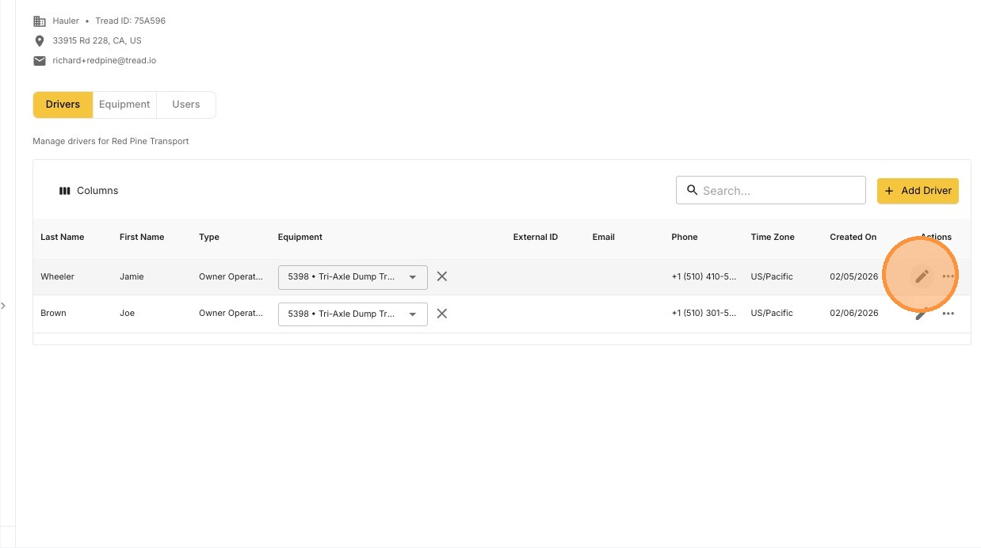Viewport: 981px width, 548px height.
Task: Click created date 02/05/2026
Action: [854, 276]
